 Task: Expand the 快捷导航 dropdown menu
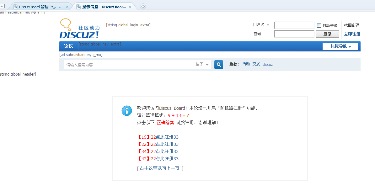point(340,46)
